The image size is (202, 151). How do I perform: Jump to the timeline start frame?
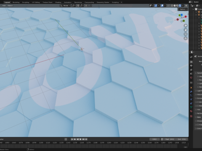pyautogui.click(x=72, y=139)
